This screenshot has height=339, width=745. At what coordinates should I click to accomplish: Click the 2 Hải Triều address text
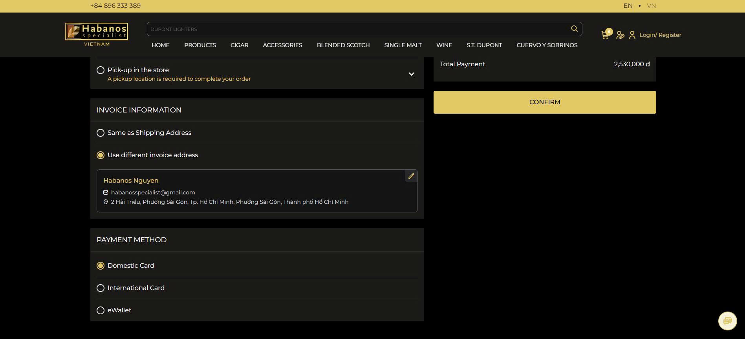pos(230,202)
